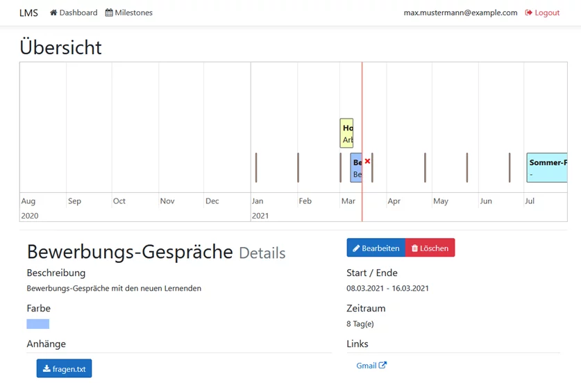This screenshot has width=581, height=392.
Task: Go to the Milestones page
Action: [x=133, y=12]
